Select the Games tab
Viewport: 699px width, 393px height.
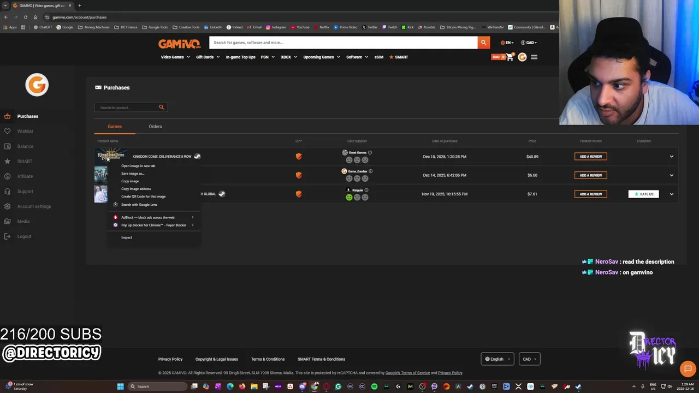(115, 127)
